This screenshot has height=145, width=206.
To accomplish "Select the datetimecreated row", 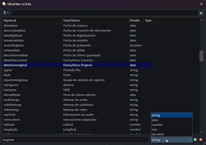I will 78,60.
